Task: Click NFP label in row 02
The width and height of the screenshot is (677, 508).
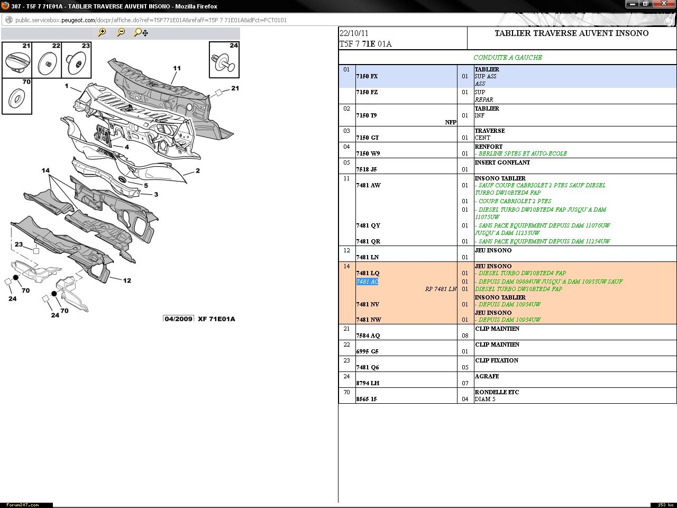Action: 451,122
